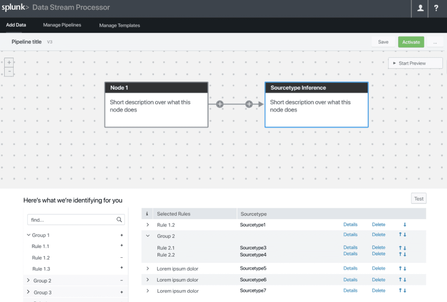The width and height of the screenshot is (447, 302).
Task: Add Rule 1.1 using its plus sign
Action: [x=121, y=246]
